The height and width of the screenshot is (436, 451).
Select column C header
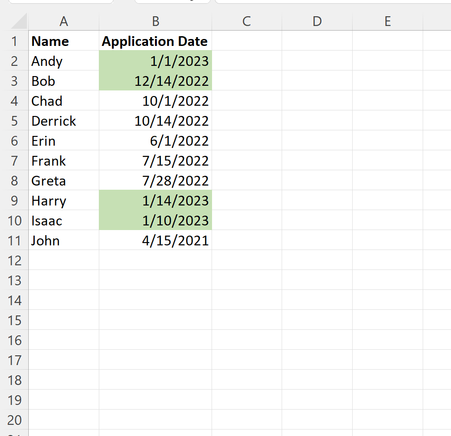click(x=247, y=21)
